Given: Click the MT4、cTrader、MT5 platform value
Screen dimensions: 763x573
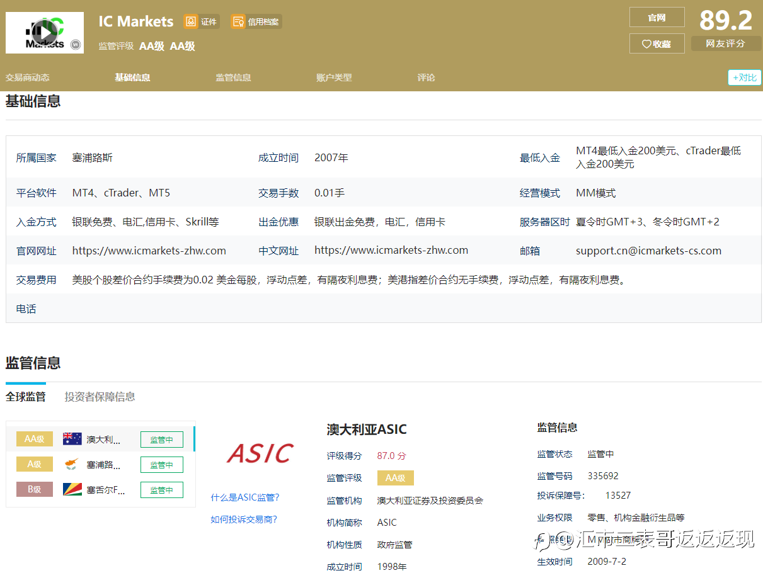Looking at the screenshot, I should pos(121,193).
